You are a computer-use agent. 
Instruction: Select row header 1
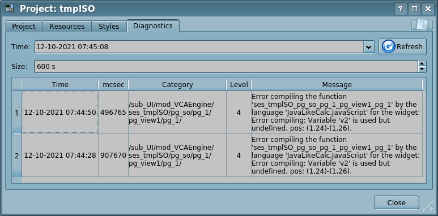point(17,113)
